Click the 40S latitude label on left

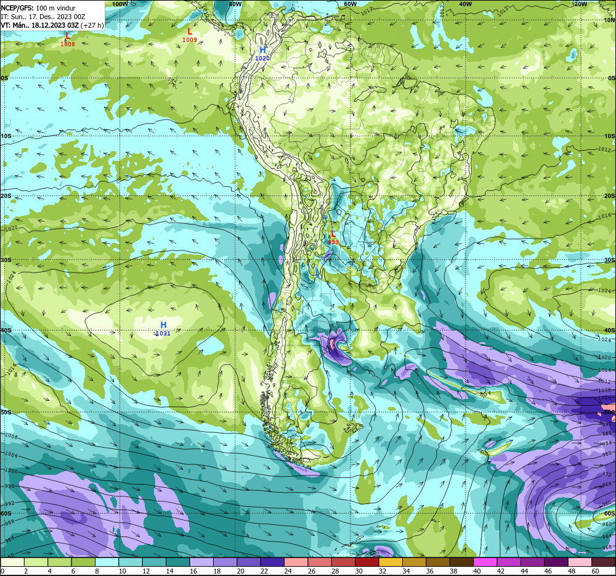click(x=6, y=331)
